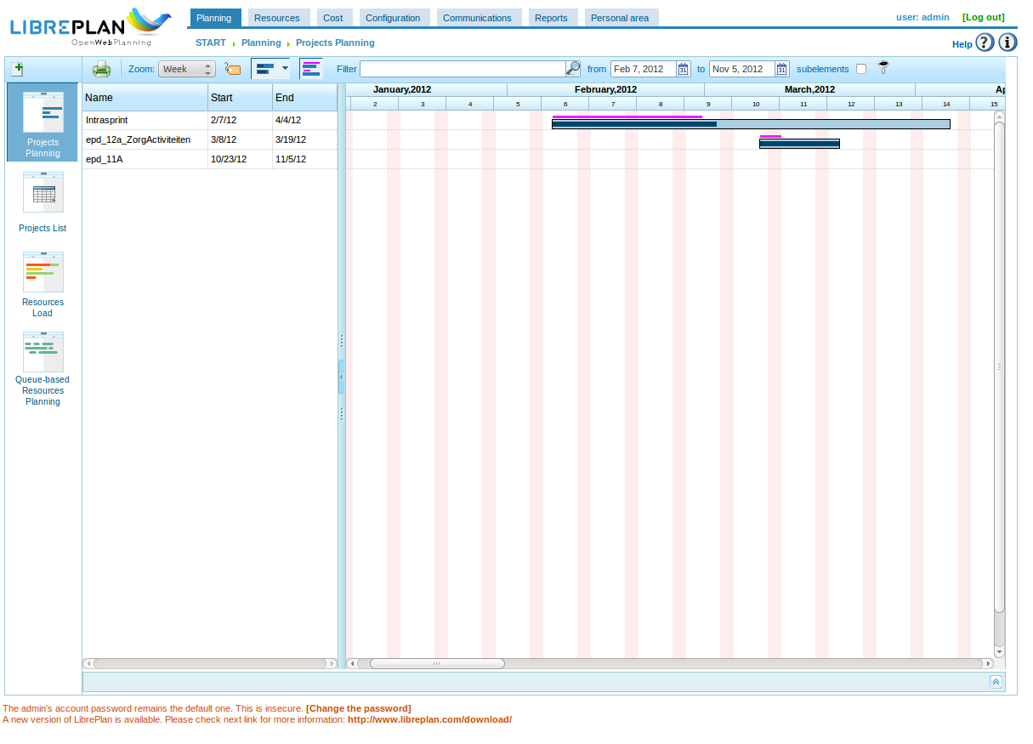Click into the Filter text field
Image resolution: width=1033 pixels, height=744 pixels.
click(462, 69)
